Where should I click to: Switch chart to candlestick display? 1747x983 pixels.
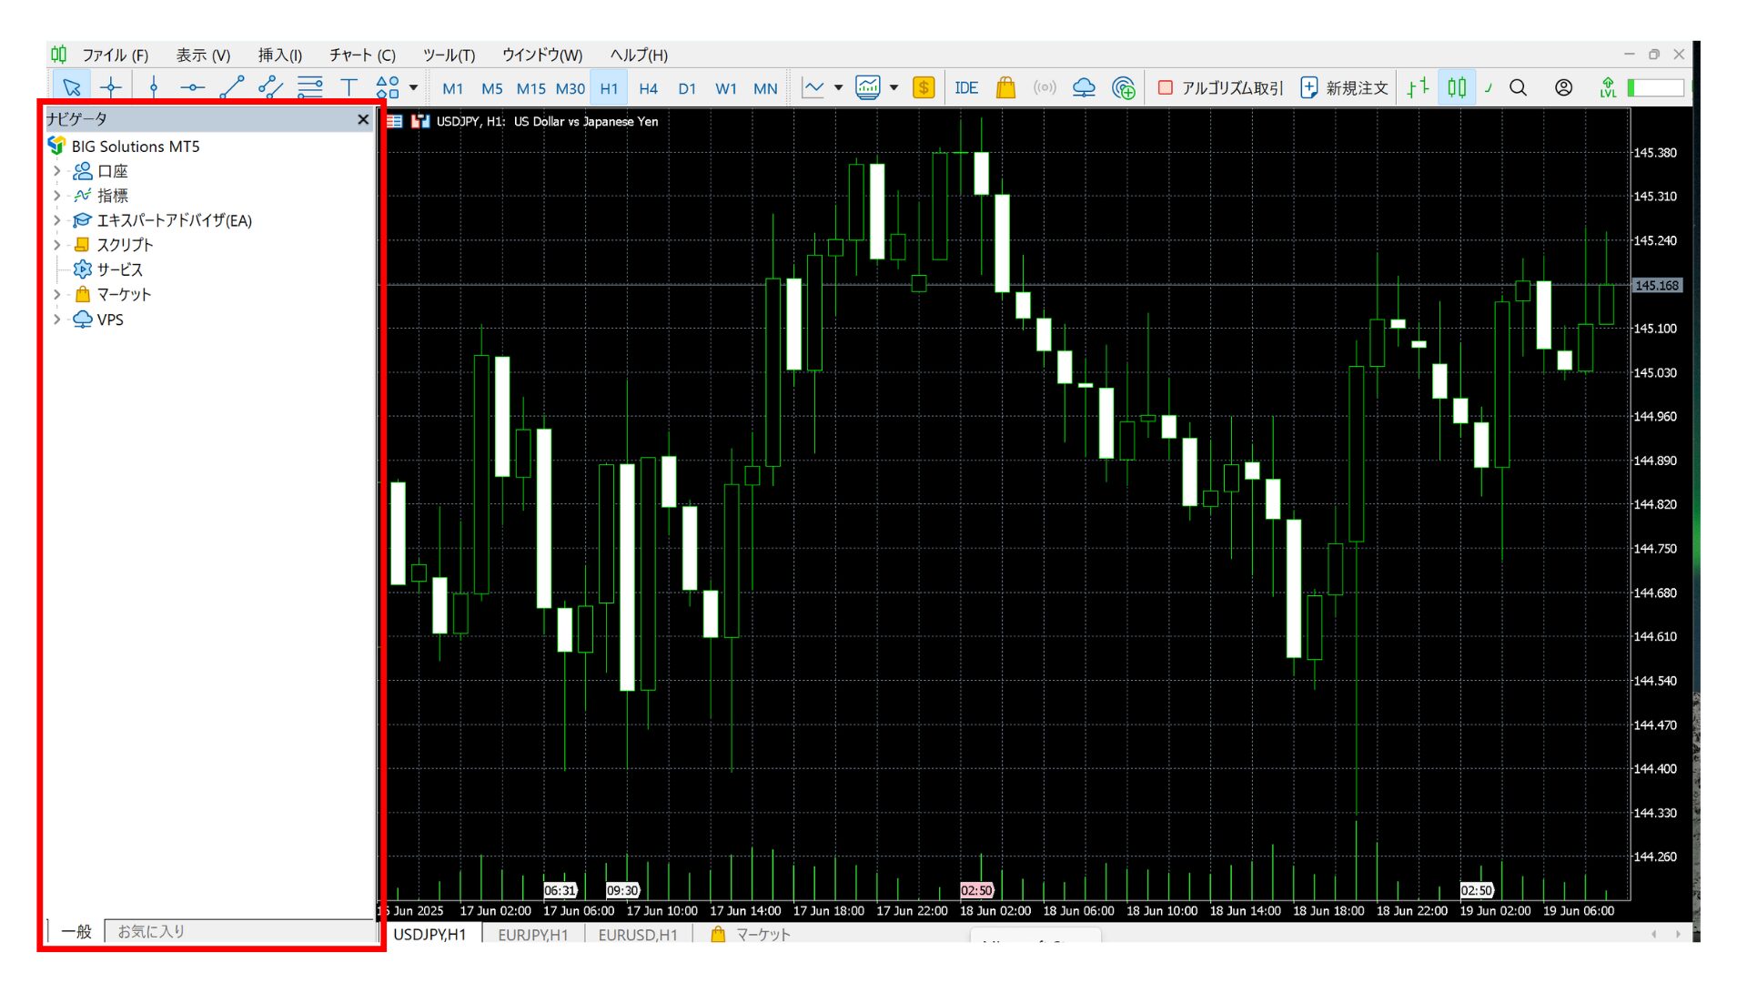pos(1457,87)
